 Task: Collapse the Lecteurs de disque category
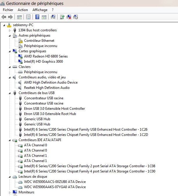(10, 177)
